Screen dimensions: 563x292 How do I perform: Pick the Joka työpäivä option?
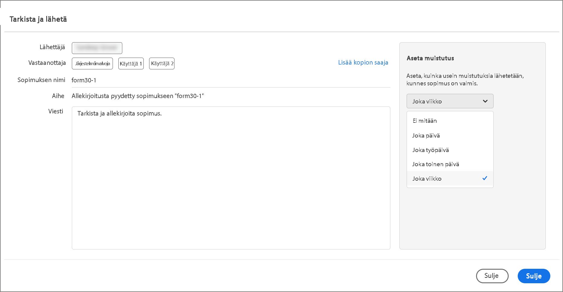click(x=430, y=150)
